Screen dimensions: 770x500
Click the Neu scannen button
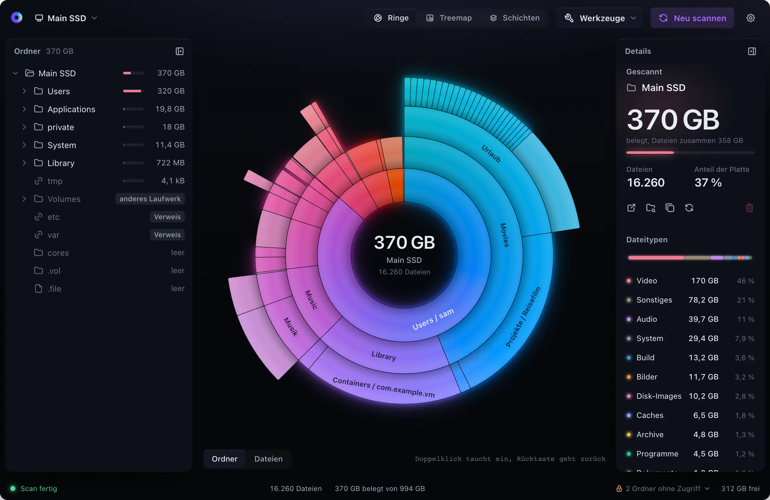[x=692, y=18]
